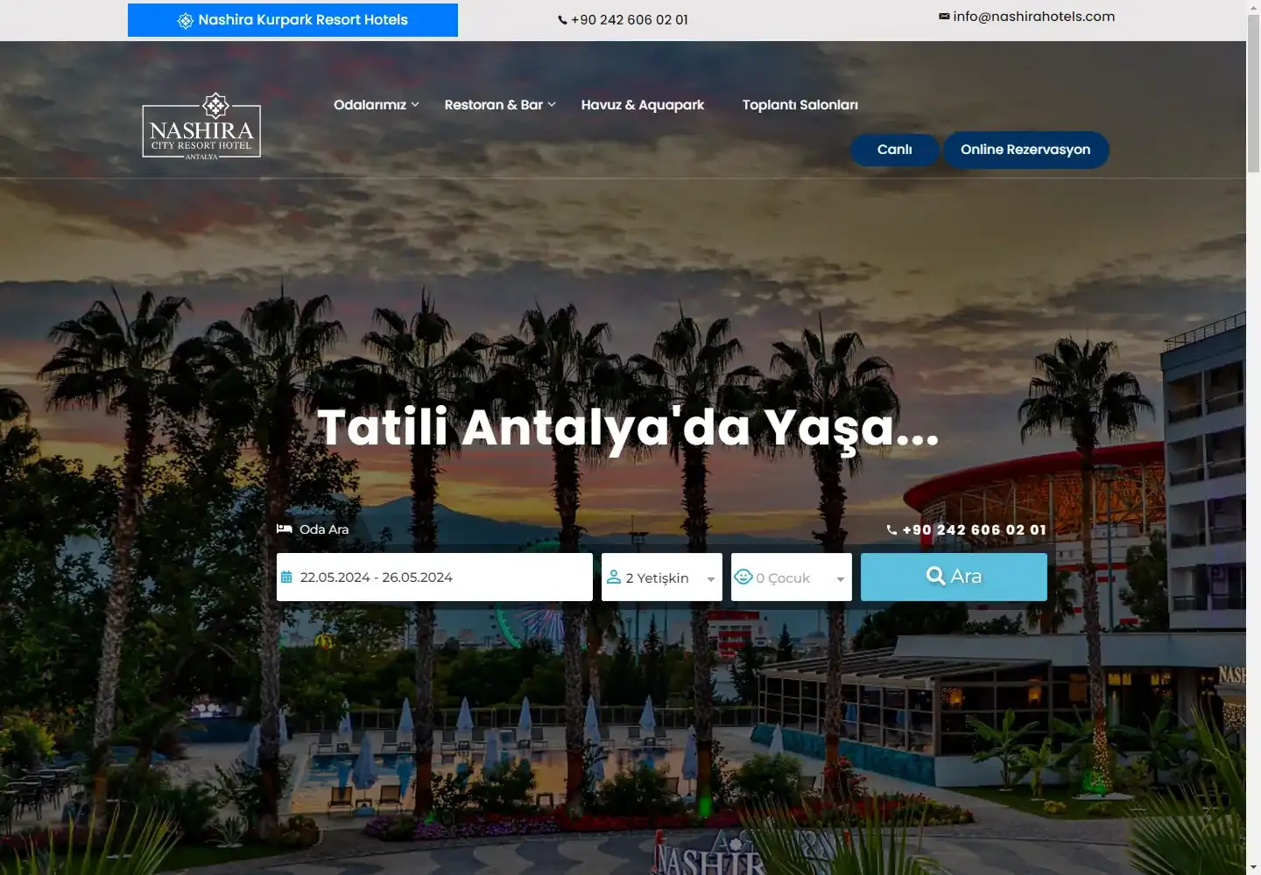Click the calendar icon in the date field
Screen dimensions: 1261x875
pos(286,577)
